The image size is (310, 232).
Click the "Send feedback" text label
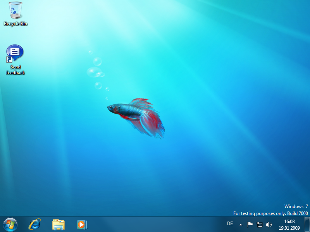pyautogui.click(x=15, y=70)
